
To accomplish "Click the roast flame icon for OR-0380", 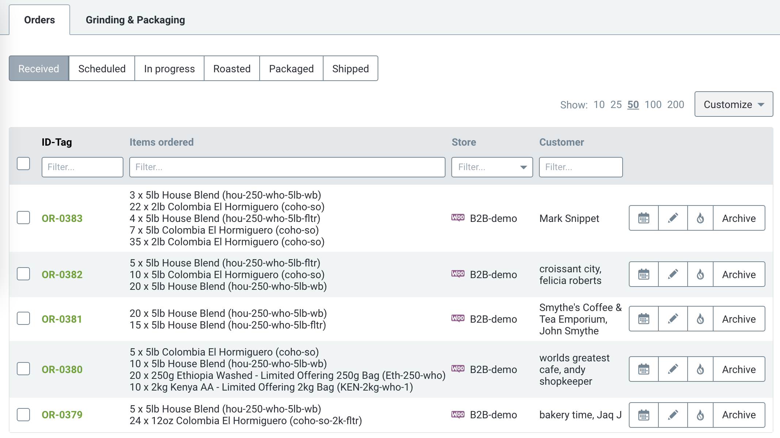I will click(700, 369).
